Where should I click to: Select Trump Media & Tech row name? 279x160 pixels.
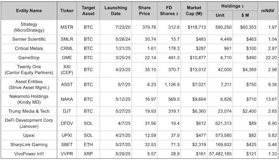[x=29, y=111]
